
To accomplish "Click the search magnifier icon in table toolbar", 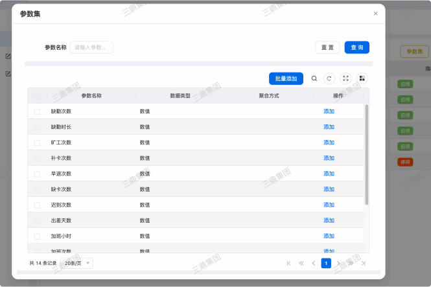I will (314, 78).
